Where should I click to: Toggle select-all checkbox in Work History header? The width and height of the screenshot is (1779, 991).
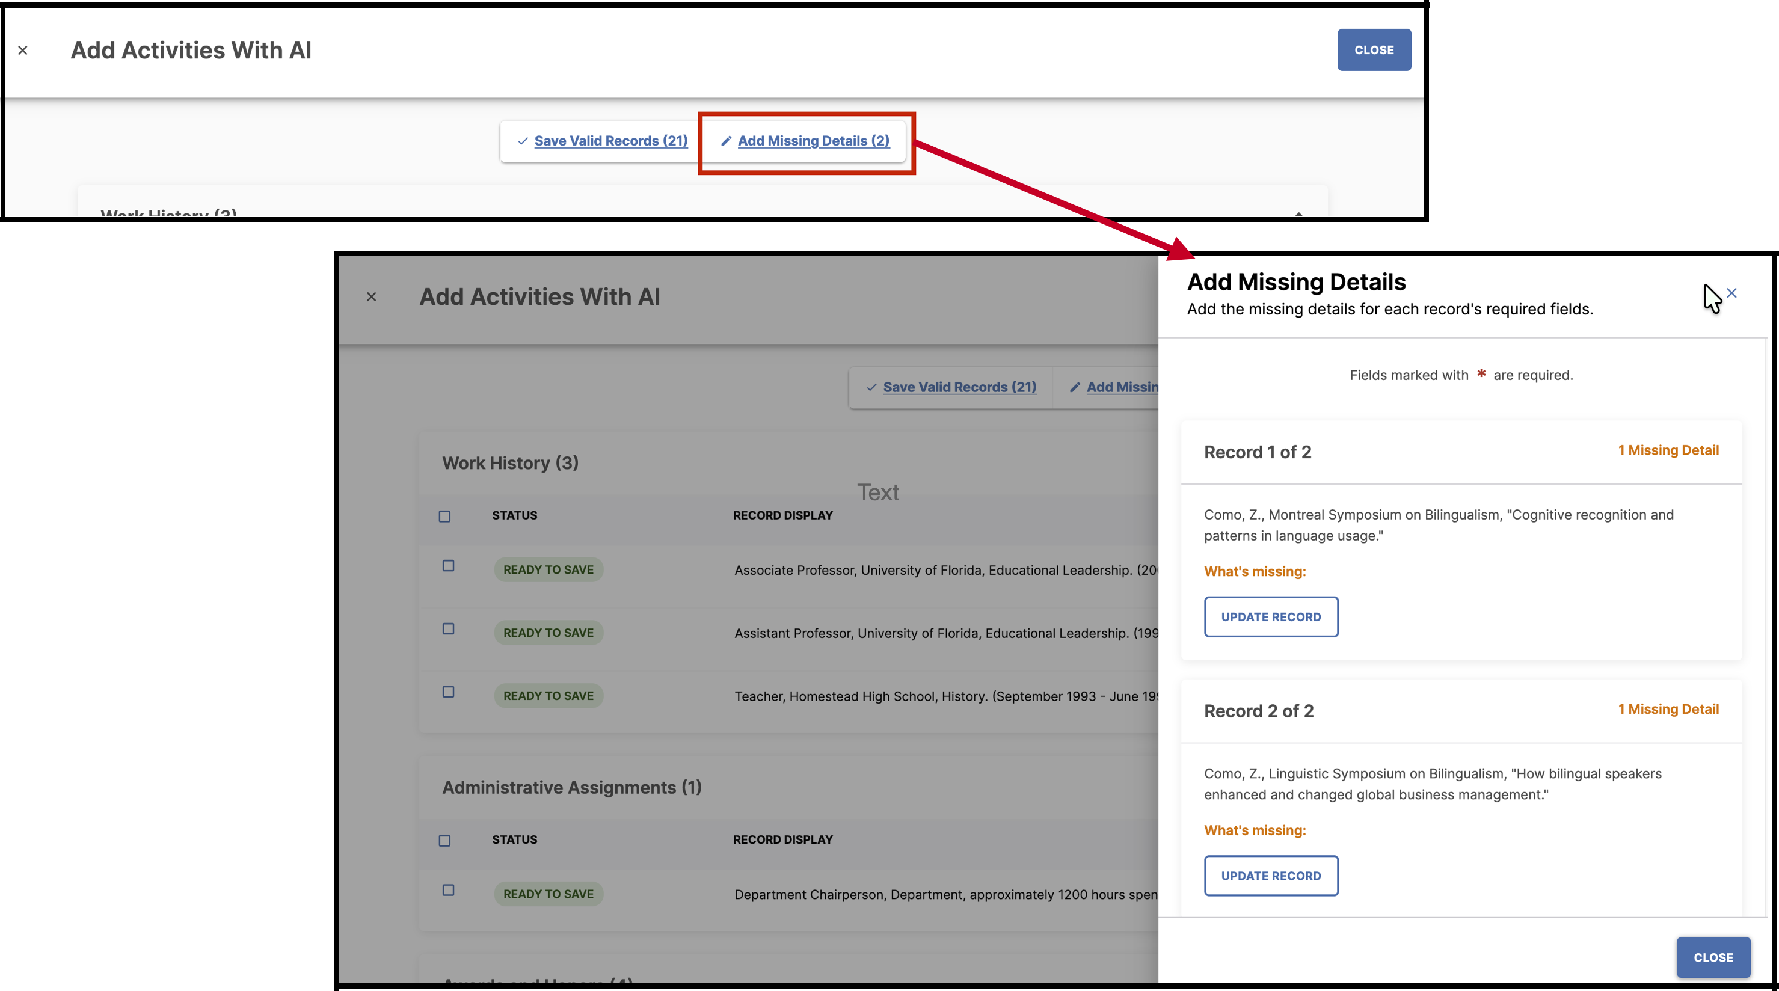coord(445,517)
